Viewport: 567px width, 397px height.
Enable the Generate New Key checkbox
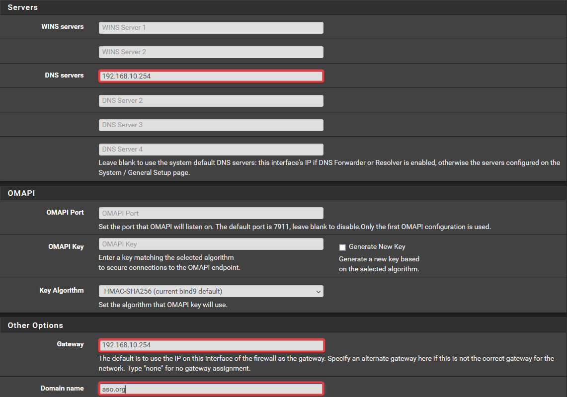342,247
